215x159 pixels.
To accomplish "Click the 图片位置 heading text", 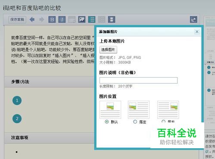I will [x=108, y=97].
